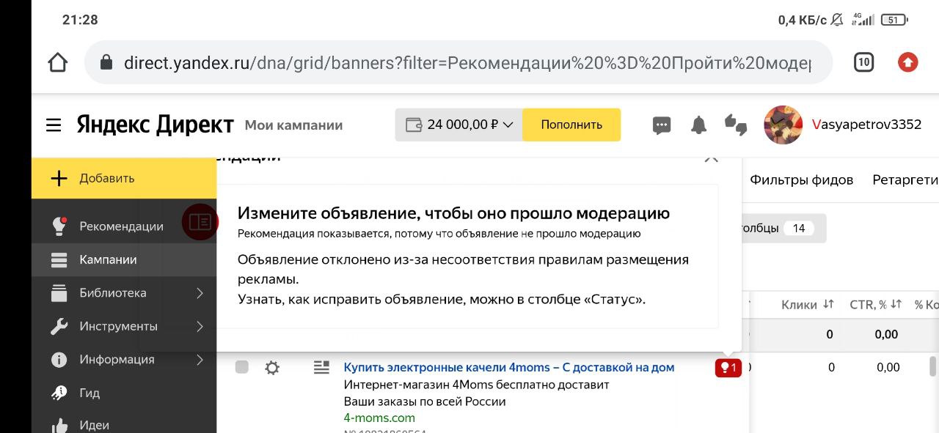
Task: Click the red sidebar panel toggle icon
Action: 200,221
